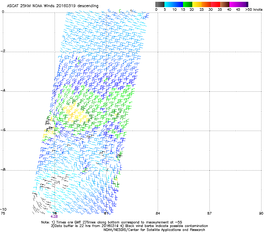Viewport: 264px width, 232px height.
Task: Click the '>50 knots' legend label
Action: (x=254, y=9)
